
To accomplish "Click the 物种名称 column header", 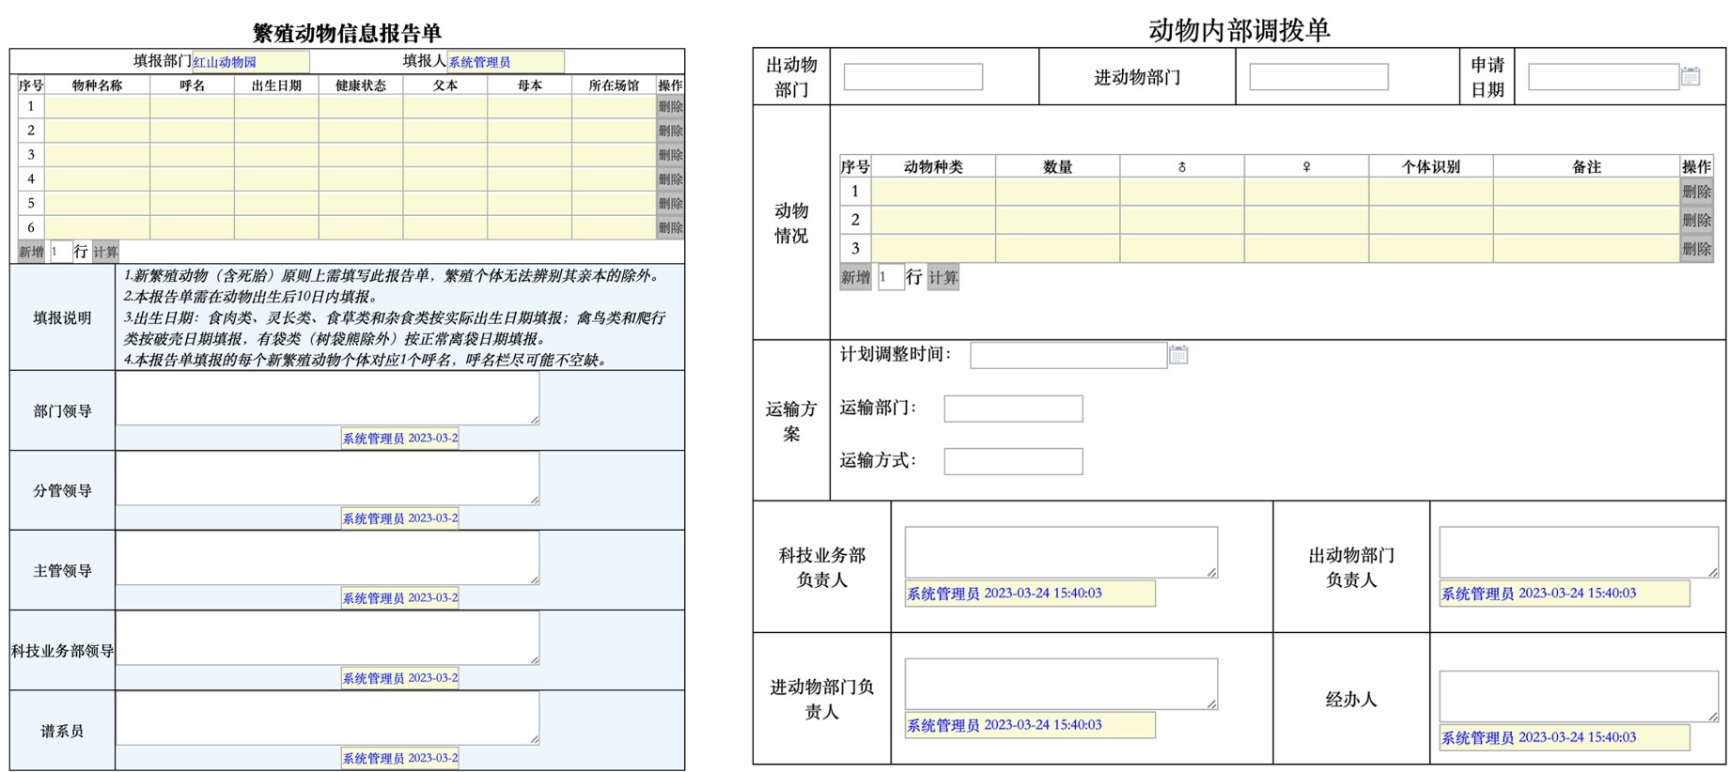I will click(x=97, y=85).
